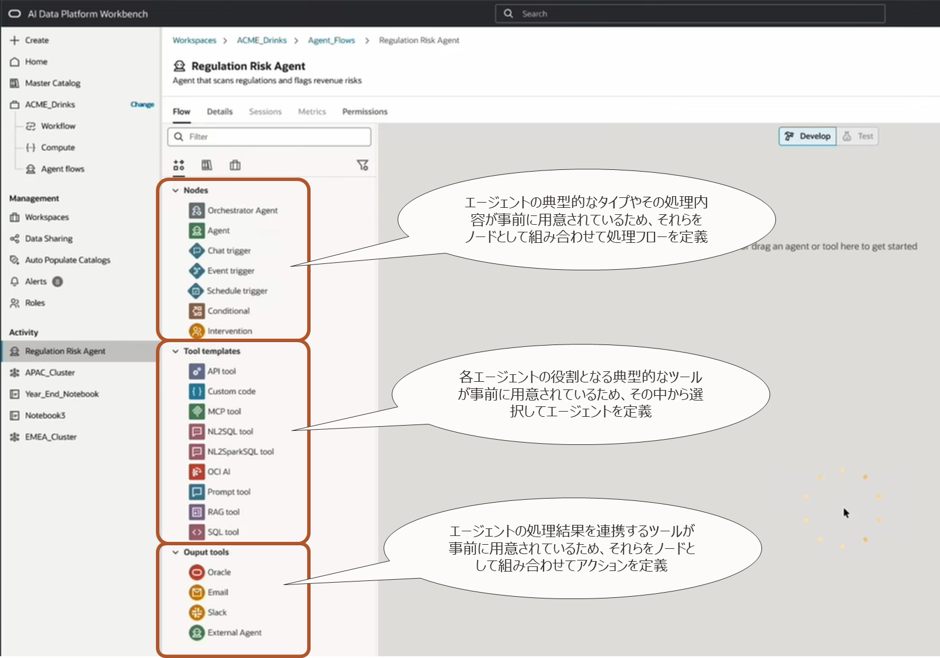Select the Oracle output tool icon

point(197,572)
